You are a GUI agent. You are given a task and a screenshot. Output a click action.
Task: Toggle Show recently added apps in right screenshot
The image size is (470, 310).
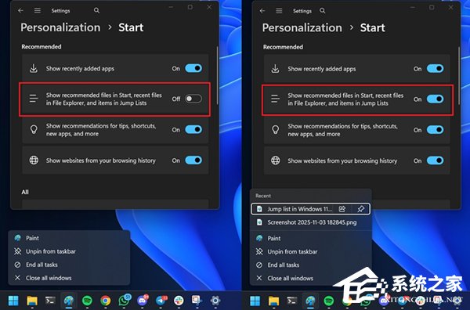click(436, 69)
